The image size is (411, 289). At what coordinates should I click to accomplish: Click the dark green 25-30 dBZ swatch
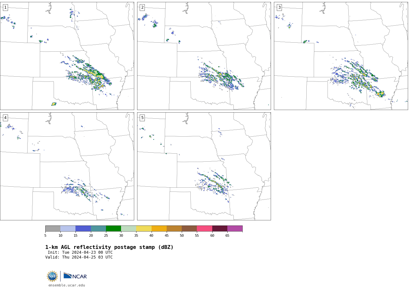pyautogui.click(x=113, y=229)
